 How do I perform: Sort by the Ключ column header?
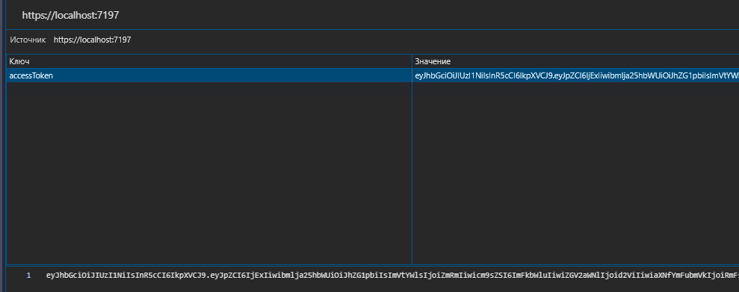209,61
